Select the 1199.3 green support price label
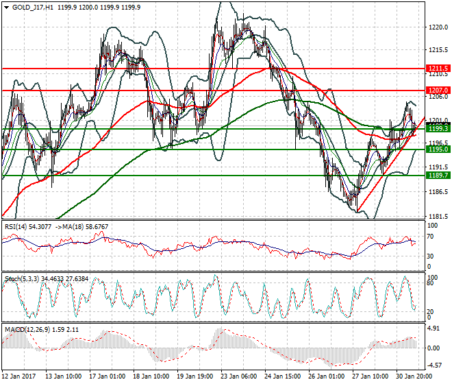The width and height of the screenshot is (452, 384). coord(438,128)
